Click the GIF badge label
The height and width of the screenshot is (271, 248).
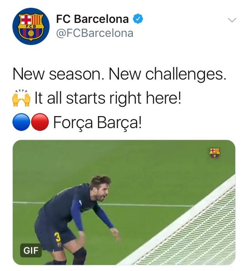point(31,250)
